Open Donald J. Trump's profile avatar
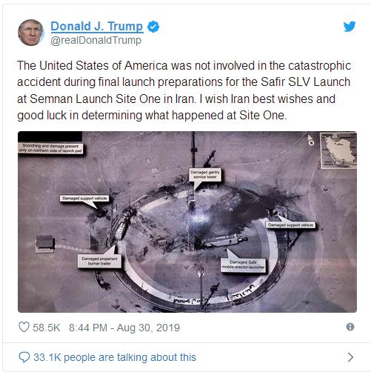The width and height of the screenshot is (371, 375). pos(31,33)
